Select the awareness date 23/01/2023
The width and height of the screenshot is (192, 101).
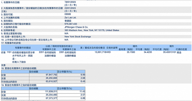(70, 8)
